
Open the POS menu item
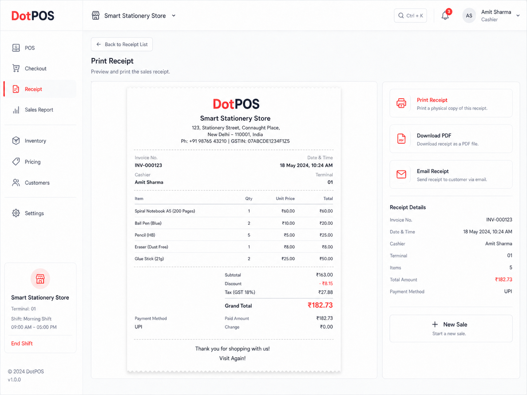[x=40, y=48]
